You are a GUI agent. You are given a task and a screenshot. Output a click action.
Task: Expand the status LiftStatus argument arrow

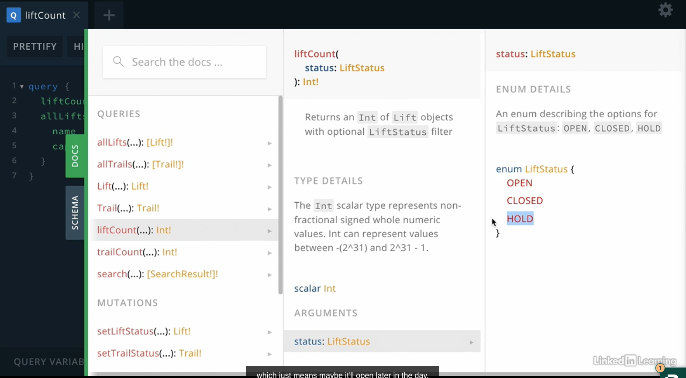(x=471, y=342)
